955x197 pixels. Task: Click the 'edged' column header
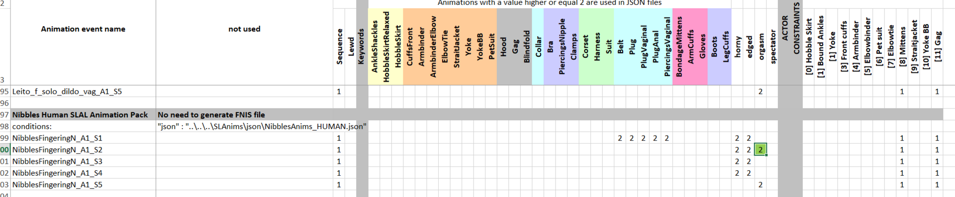click(x=749, y=47)
